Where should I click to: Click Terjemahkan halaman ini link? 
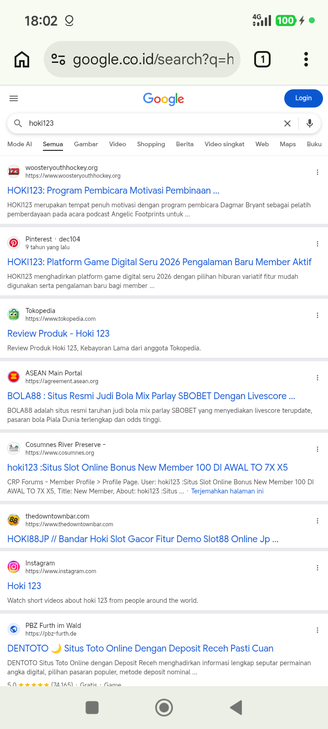227,491
